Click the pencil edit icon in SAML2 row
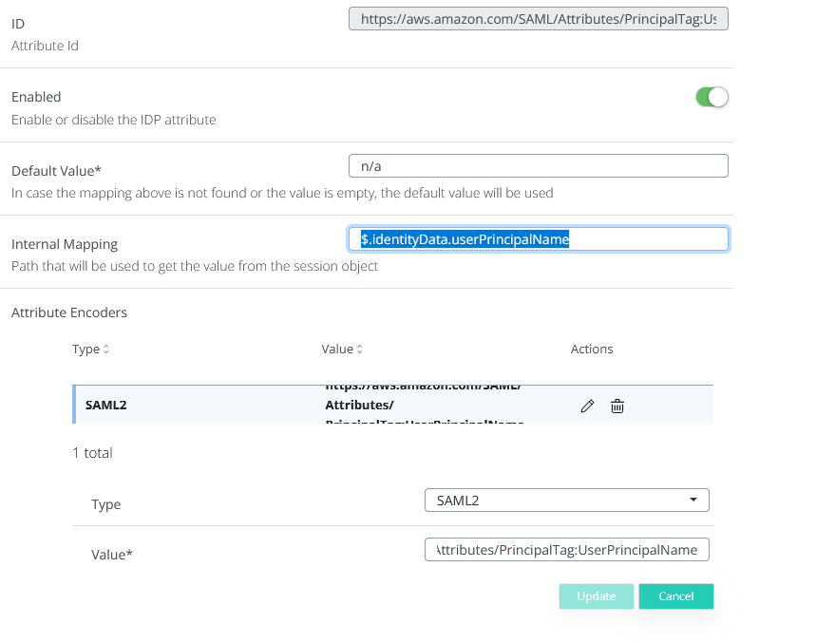835x643 pixels. (587, 407)
